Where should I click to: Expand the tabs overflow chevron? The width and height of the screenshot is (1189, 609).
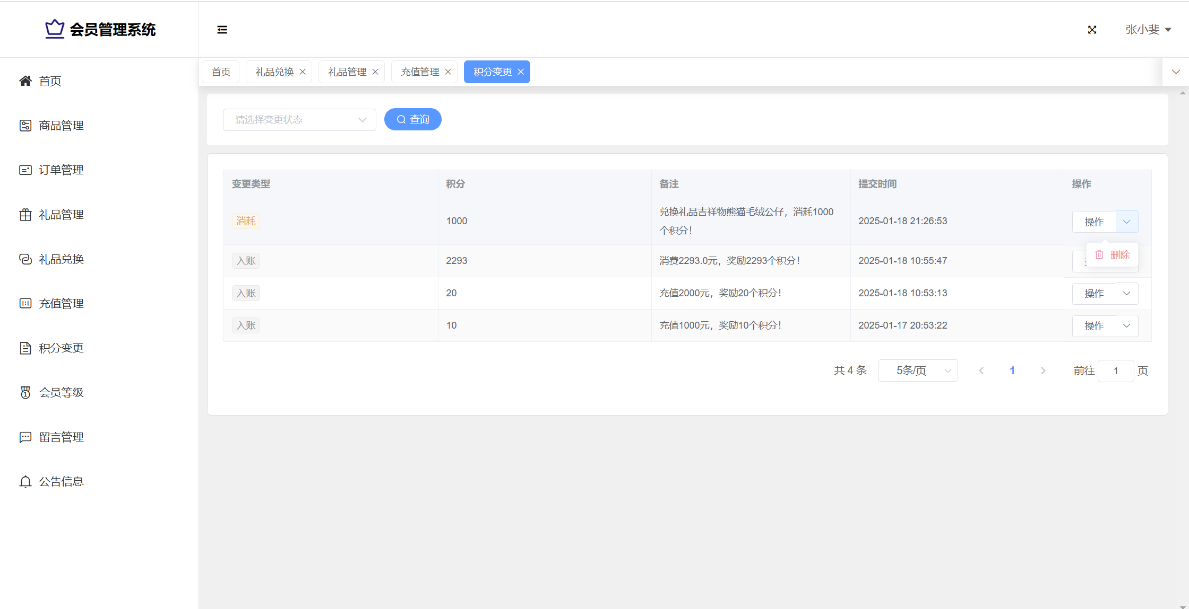pos(1176,72)
